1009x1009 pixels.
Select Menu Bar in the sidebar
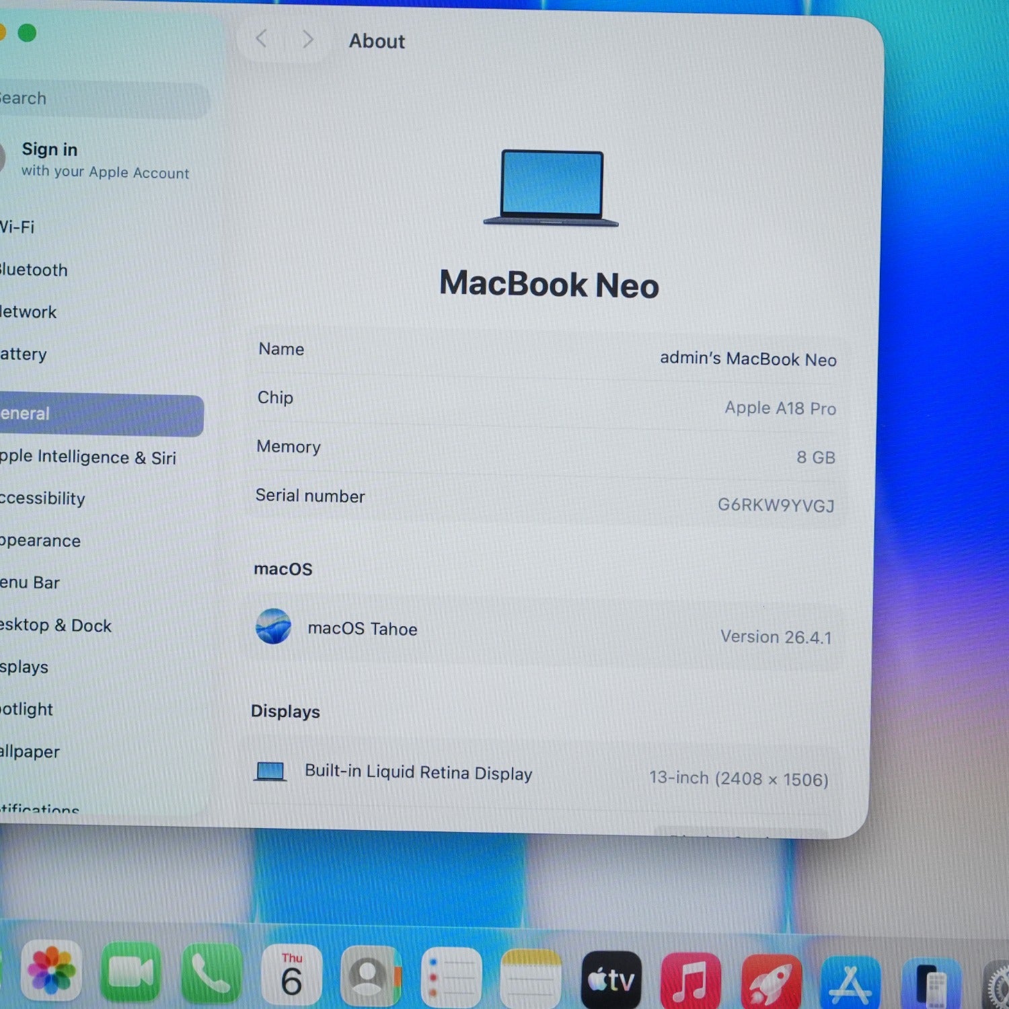[x=30, y=583]
